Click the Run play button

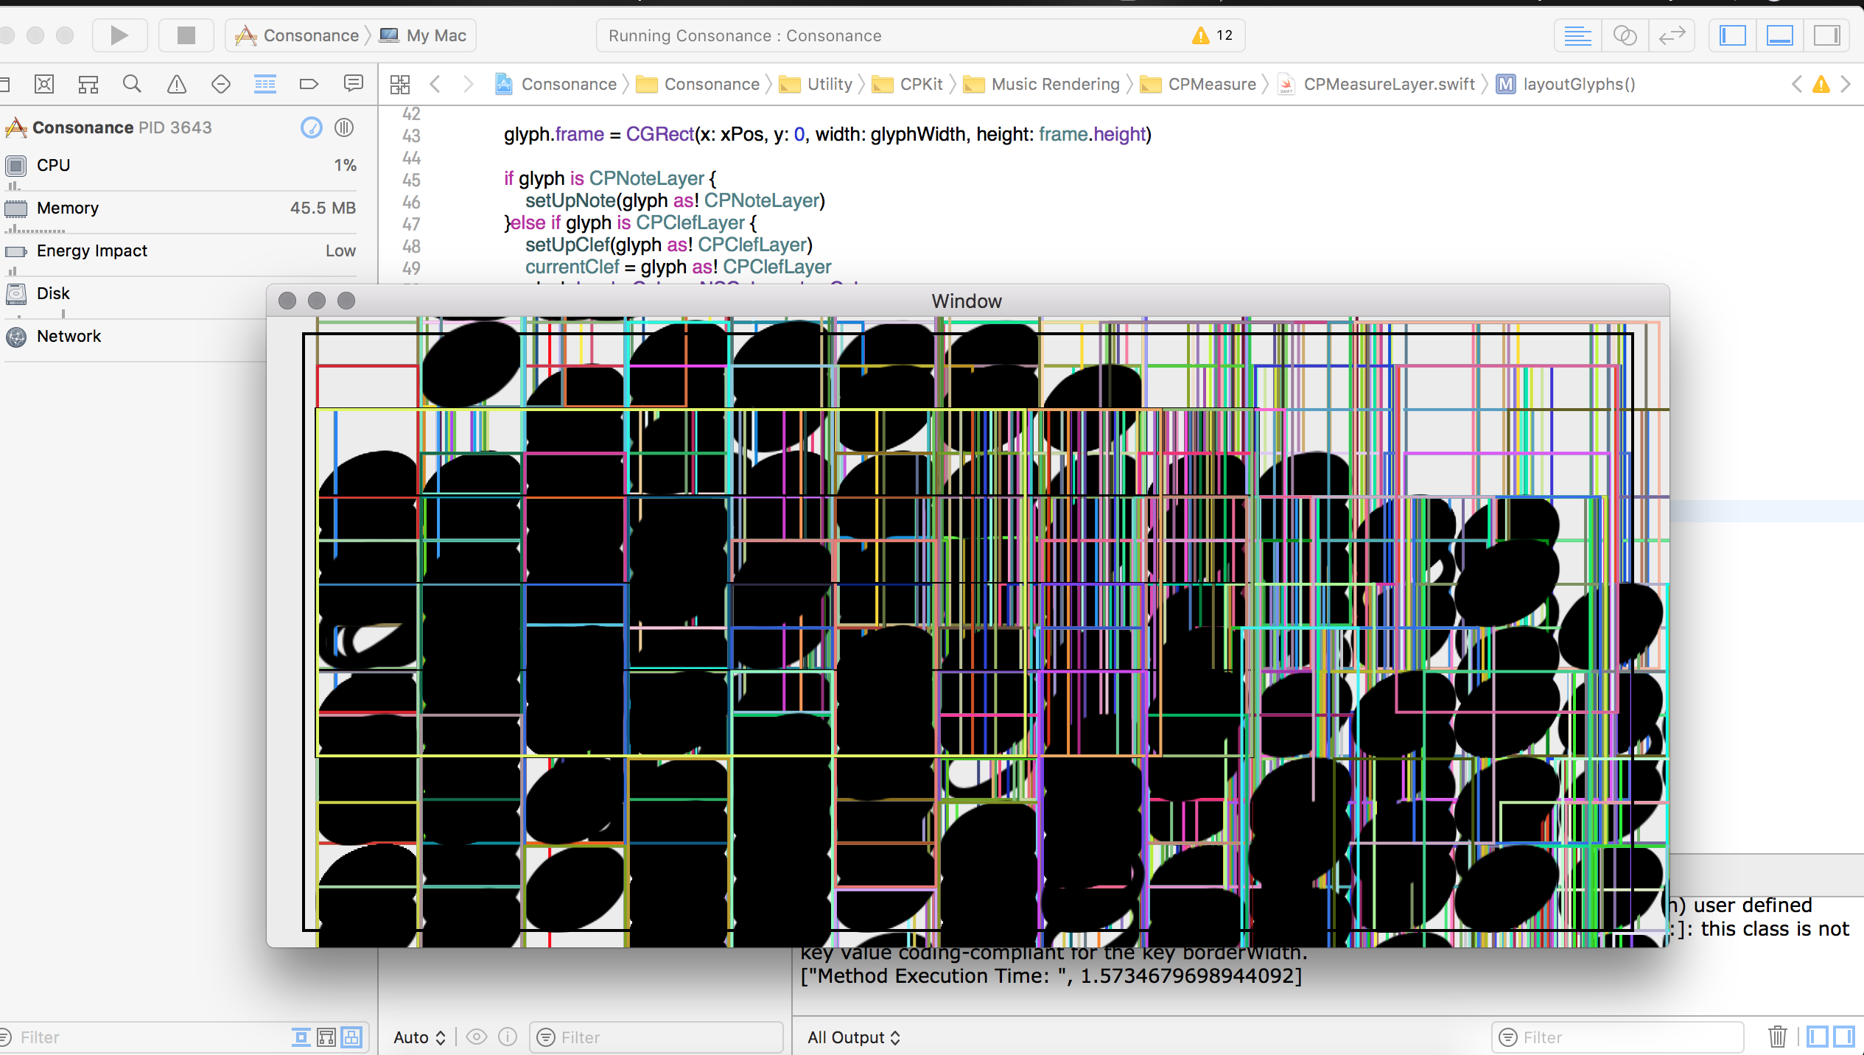coord(119,35)
